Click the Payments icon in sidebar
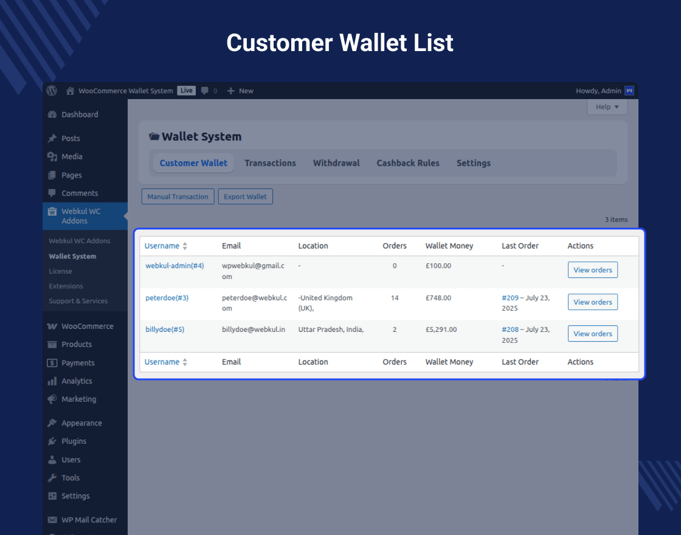 point(52,362)
